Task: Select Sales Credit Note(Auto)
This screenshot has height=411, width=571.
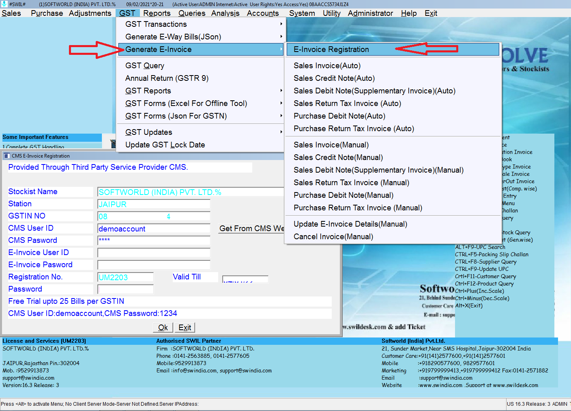Action: click(393, 78)
